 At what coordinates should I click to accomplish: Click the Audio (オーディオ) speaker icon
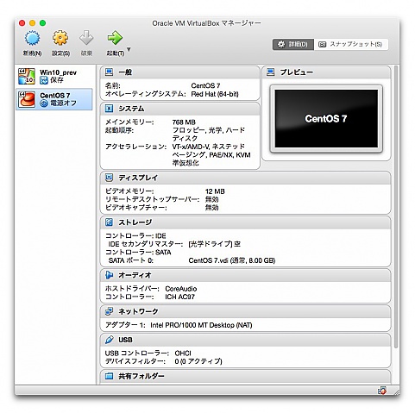[x=109, y=275]
